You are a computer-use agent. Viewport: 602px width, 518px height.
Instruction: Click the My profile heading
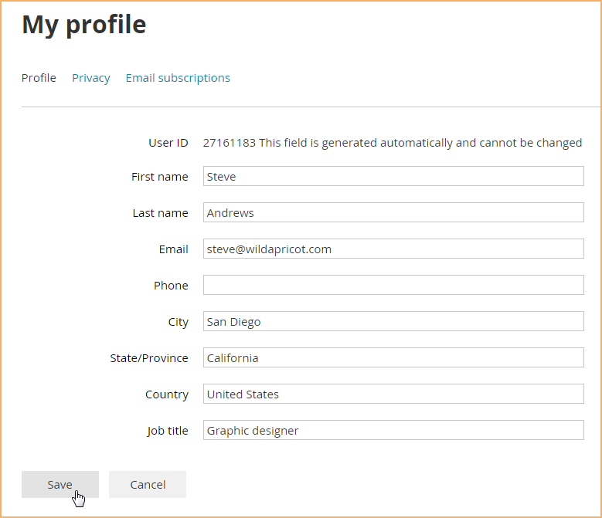84,25
